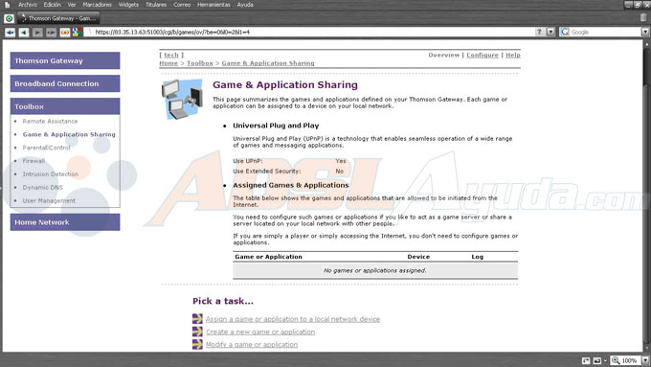Click Assign a game or application link
The width and height of the screenshot is (651, 367).
point(293,319)
